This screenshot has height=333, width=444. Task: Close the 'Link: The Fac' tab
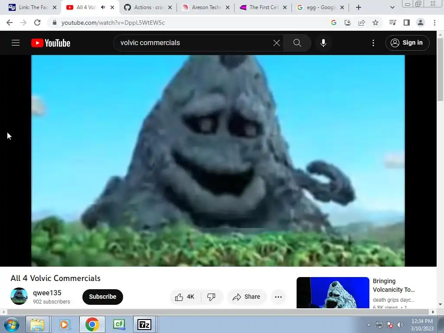(55, 7)
